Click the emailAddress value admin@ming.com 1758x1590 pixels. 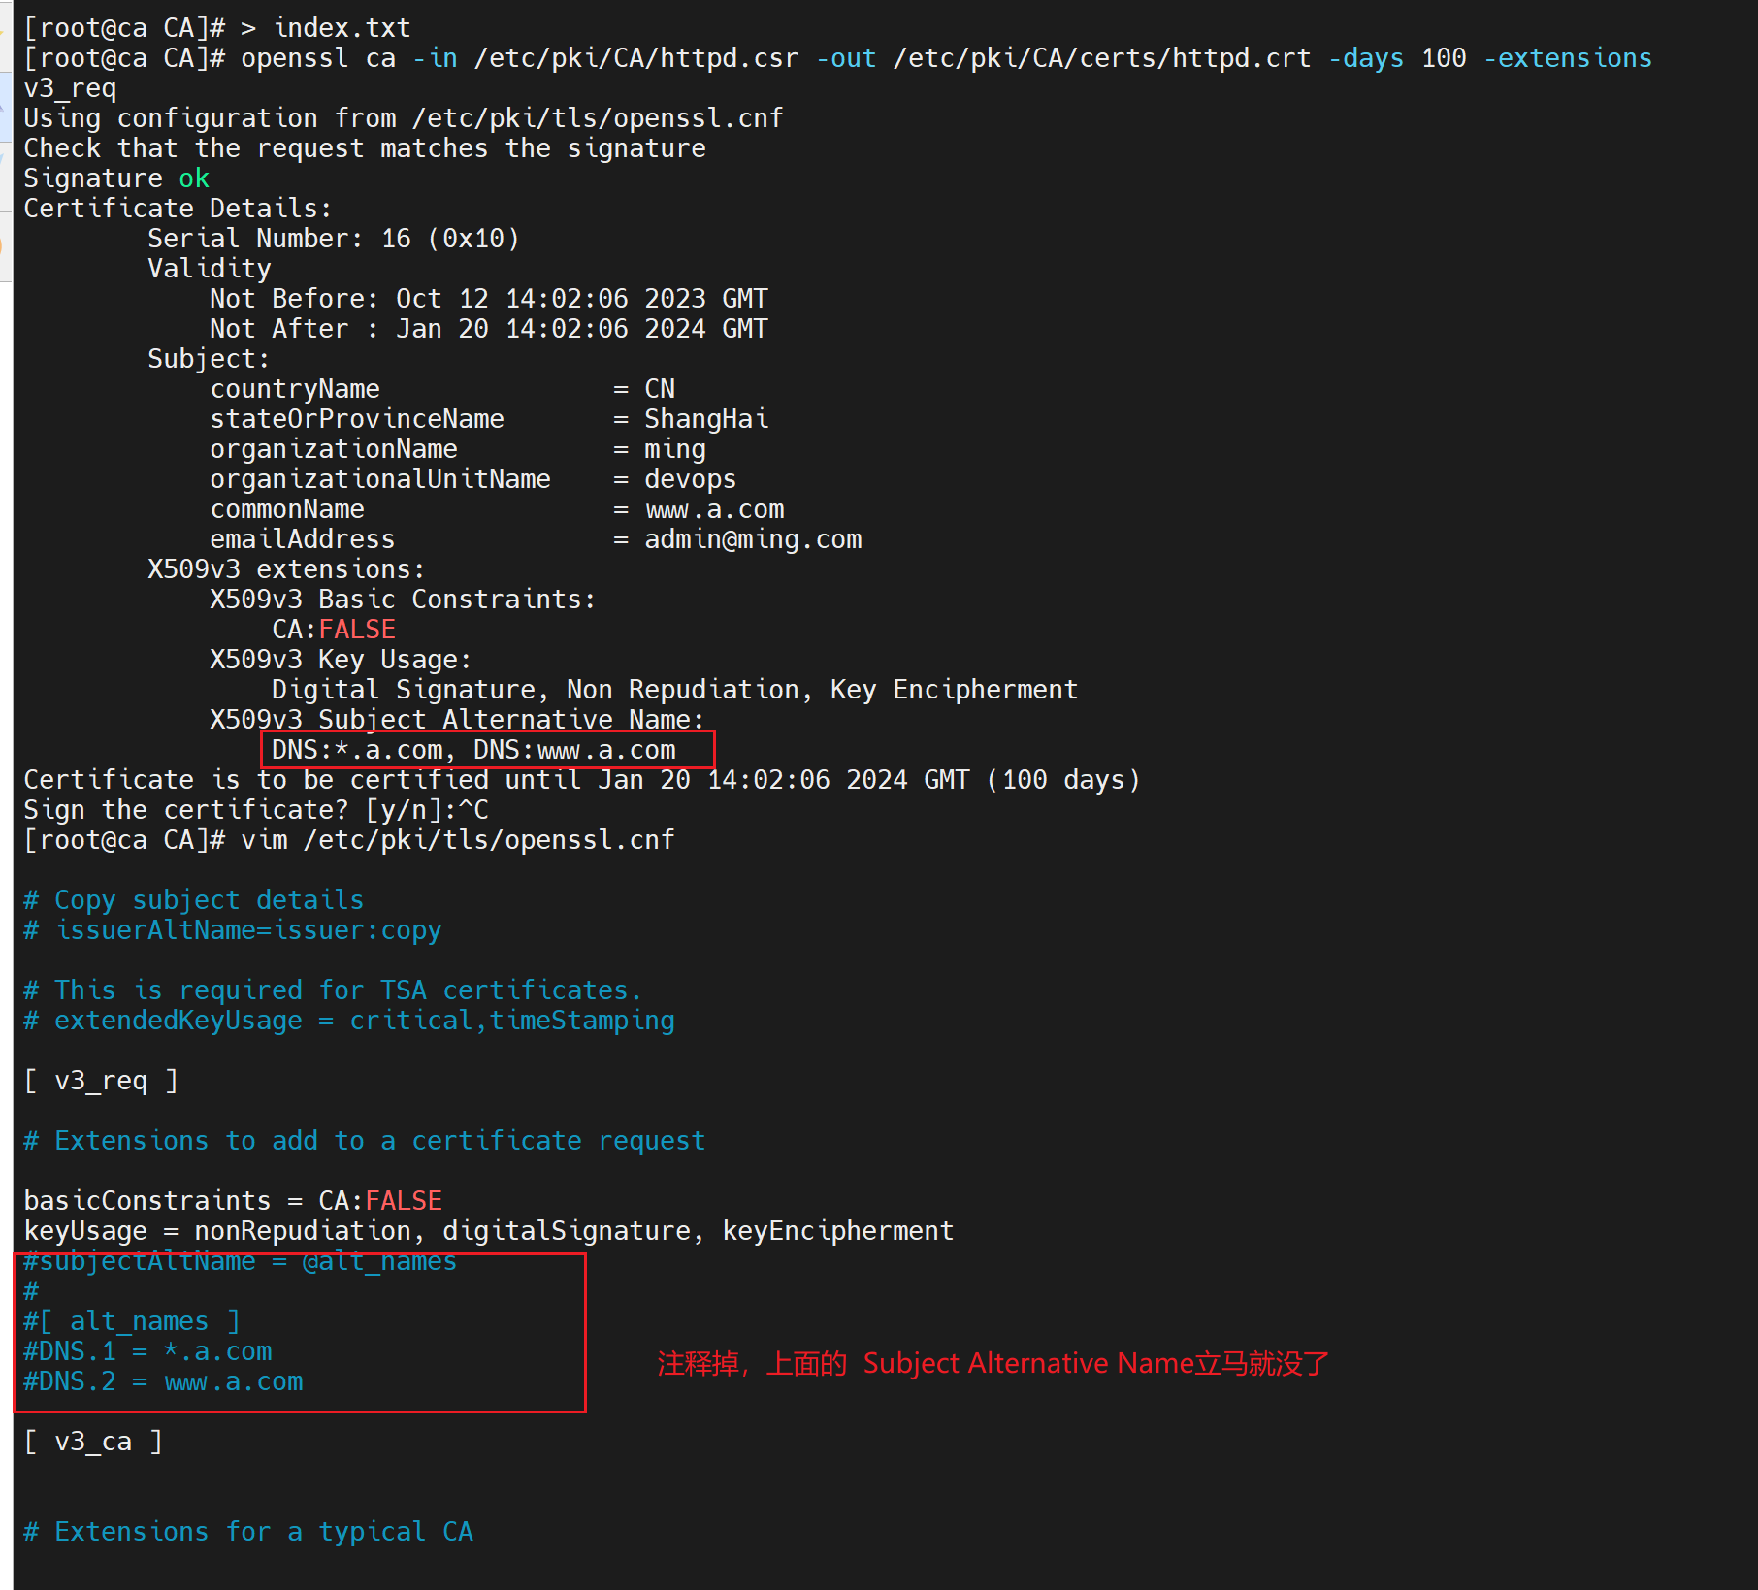(x=753, y=539)
